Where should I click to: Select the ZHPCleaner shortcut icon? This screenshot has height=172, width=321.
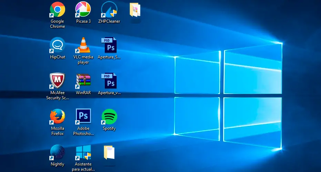[109, 9]
